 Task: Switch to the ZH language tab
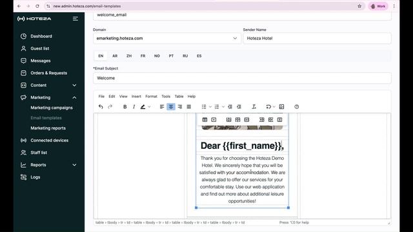click(129, 56)
